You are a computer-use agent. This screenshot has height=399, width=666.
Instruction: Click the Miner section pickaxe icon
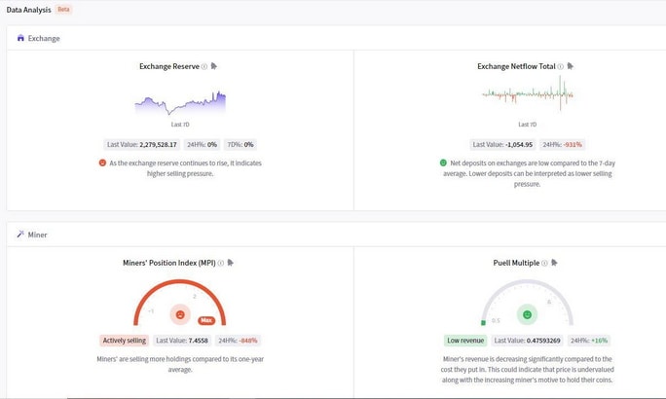pos(20,235)
